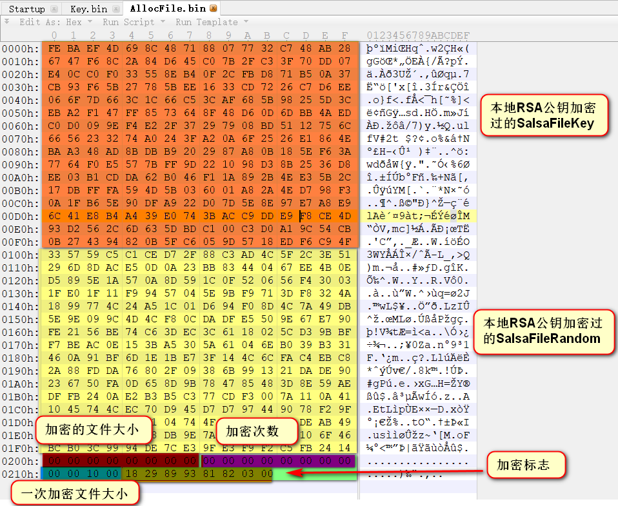This screenshot has height=506, width=618.
Task: Click the 0200h: row address
Action: coord(21,462)
